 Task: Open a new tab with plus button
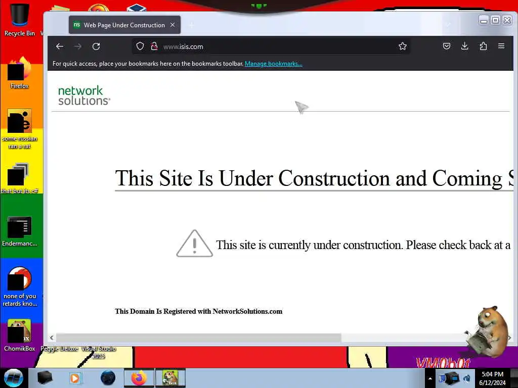click(x=192, y=25)
